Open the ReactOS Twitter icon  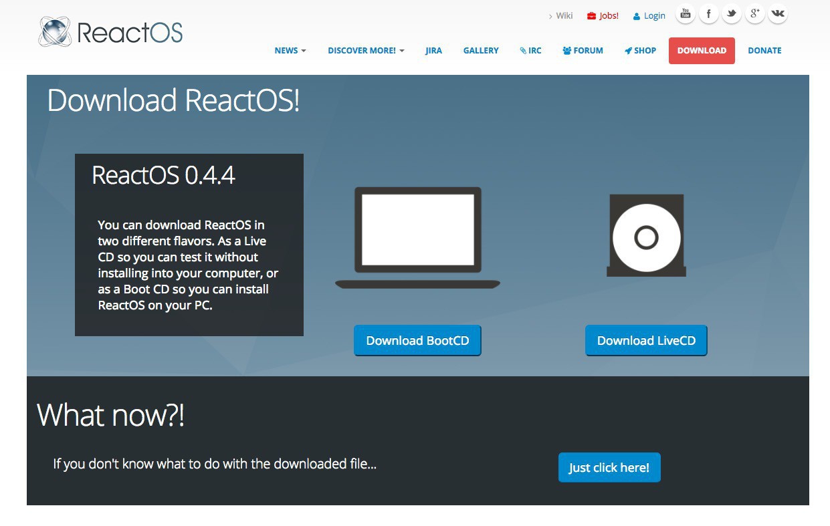click(x=732, y=13)
